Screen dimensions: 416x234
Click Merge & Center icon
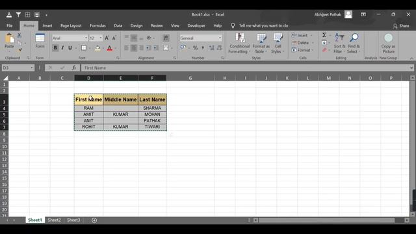click(x=166, y=48)
